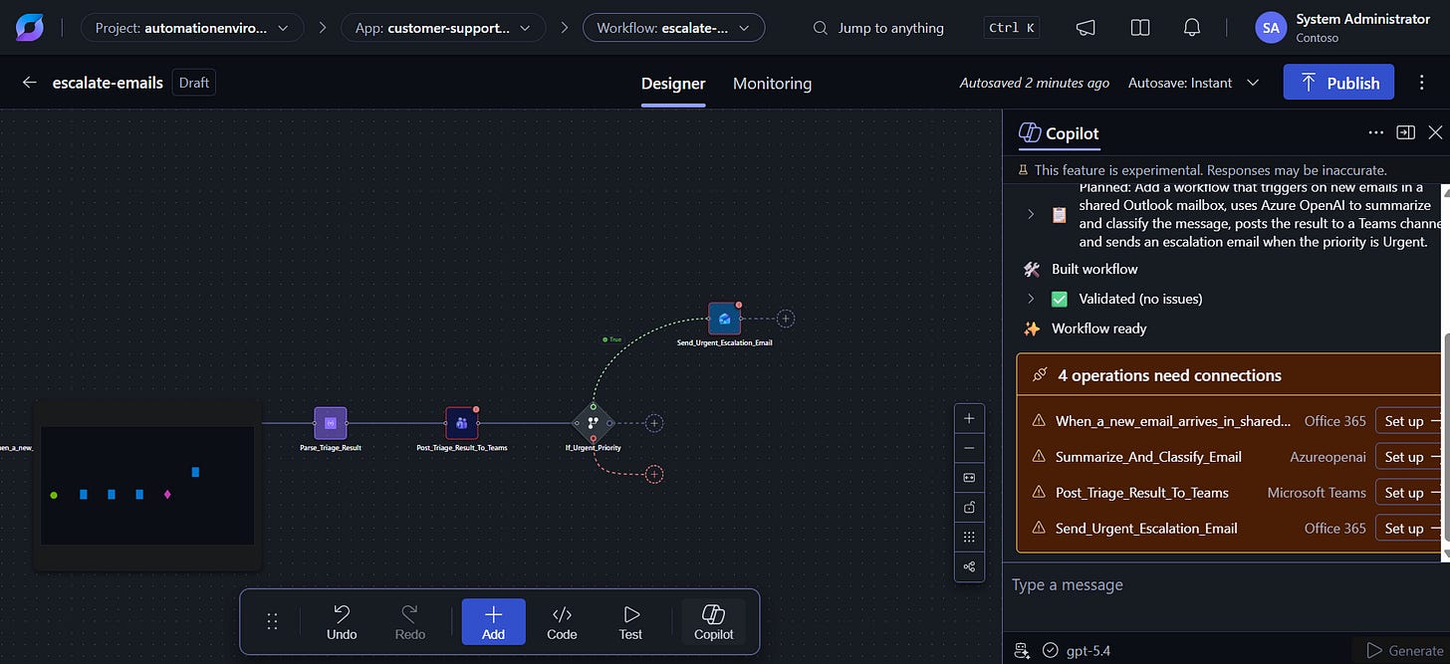Select the Post_Triage_Result_To_Teams node

[461, 423]
